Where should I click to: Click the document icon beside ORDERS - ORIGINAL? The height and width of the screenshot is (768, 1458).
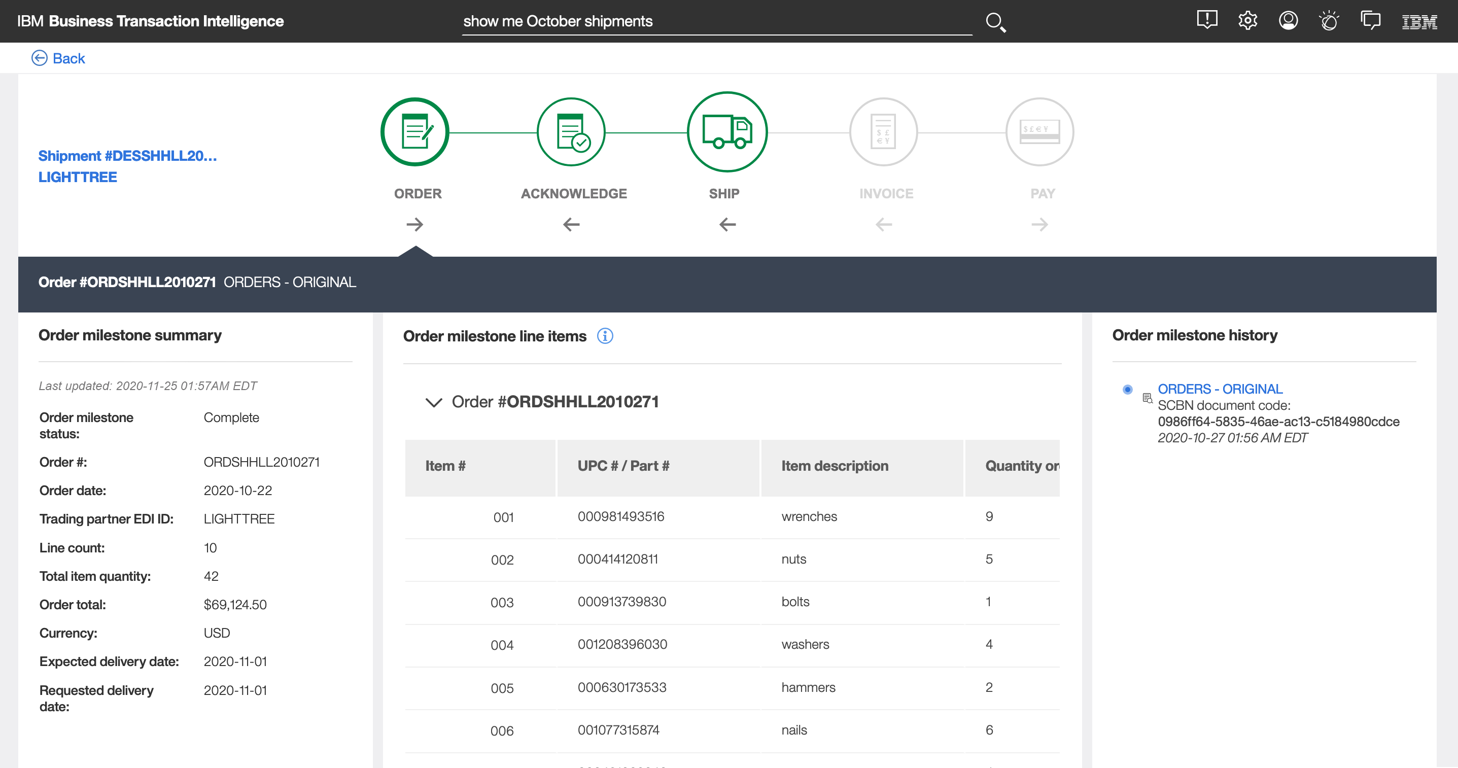click(x=1147, y=398)
